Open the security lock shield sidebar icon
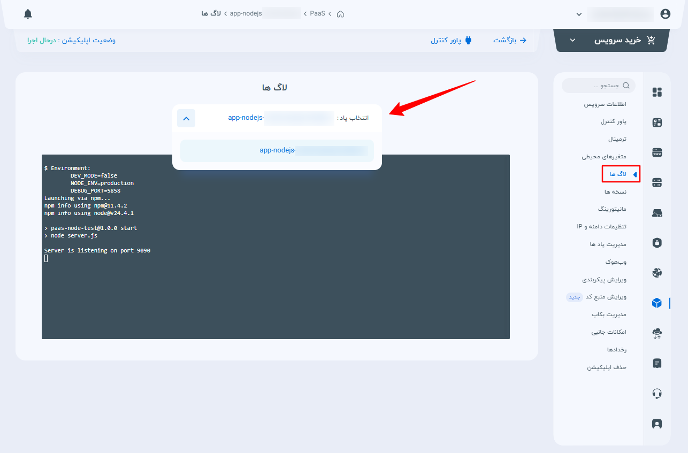Viewport: 688px width, 453px height. (657, 243)
